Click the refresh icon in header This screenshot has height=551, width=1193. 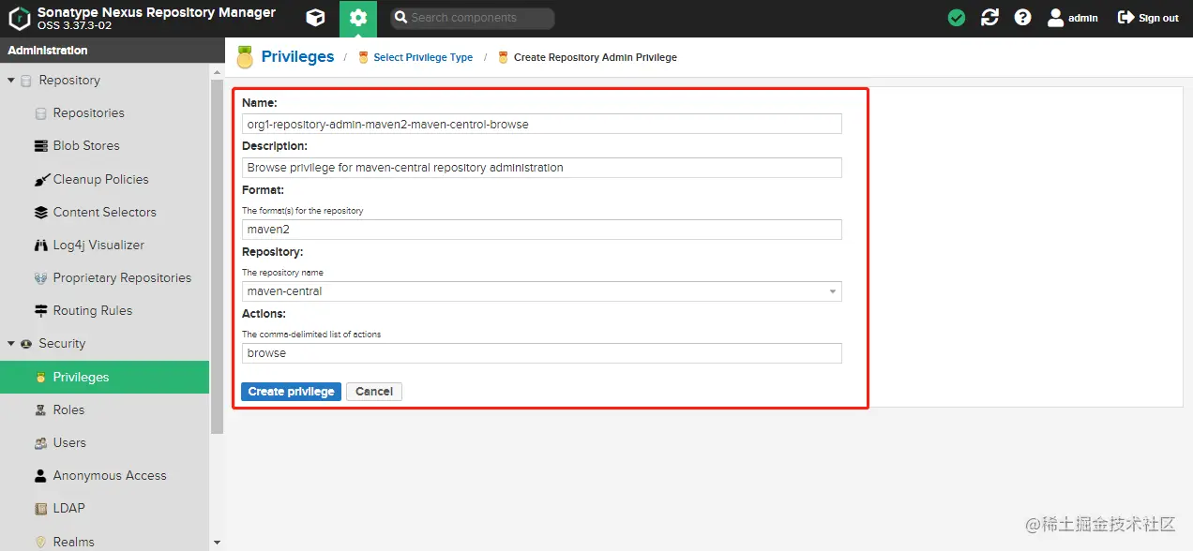tap(989, 18)
